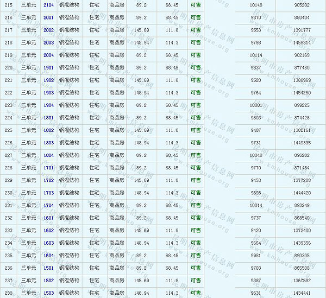Screen dimensions: 326x298
Task: Select total price cell 1454250
Action: [300, 93]
